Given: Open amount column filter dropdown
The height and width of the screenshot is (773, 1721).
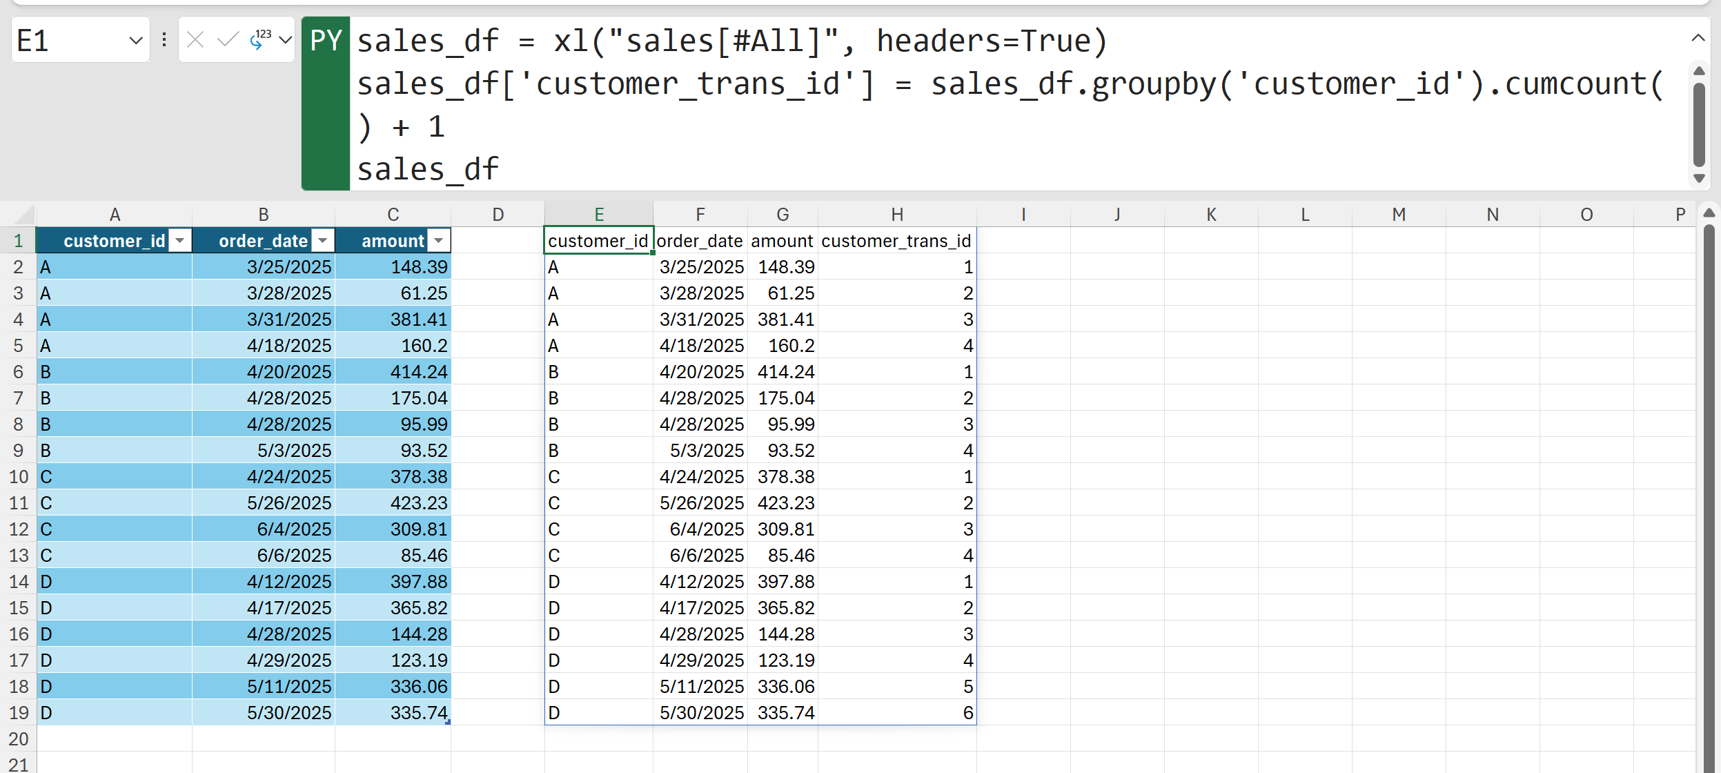Looking at the screenshot, I should click(438, 241).
